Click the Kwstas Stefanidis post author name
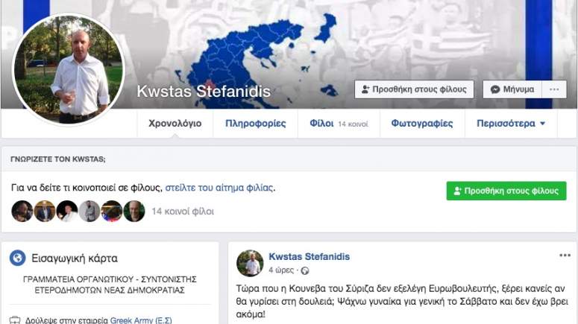This screenshot has height=324, width=578. tap(309, 257)
